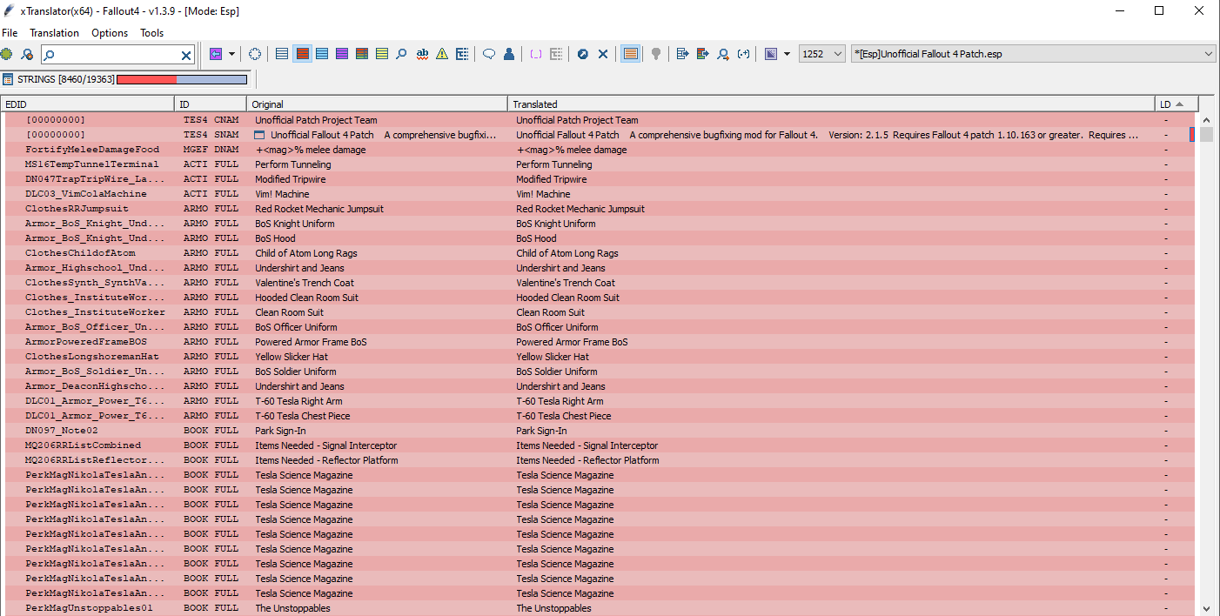Viewport: 1220px width, 616px height.
Task: Toggle the blue strings filter icon
Action: 322,54
